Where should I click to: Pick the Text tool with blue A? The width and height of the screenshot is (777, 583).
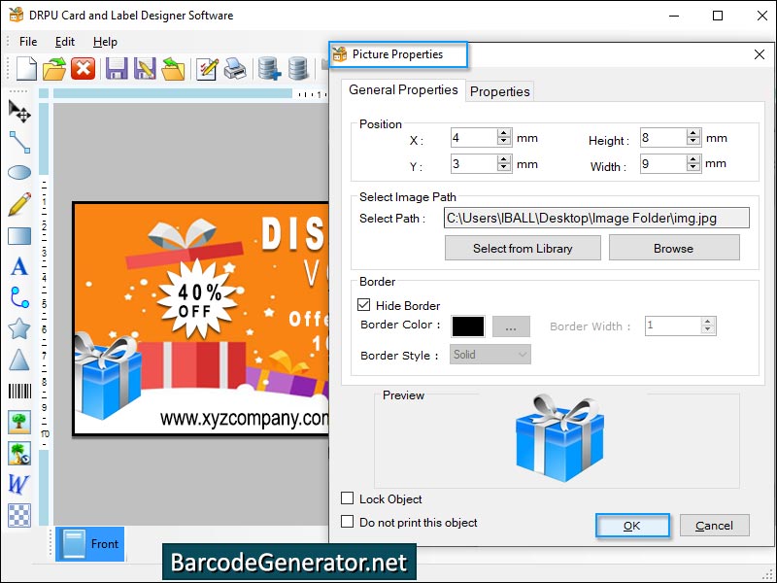pos(19,267)
